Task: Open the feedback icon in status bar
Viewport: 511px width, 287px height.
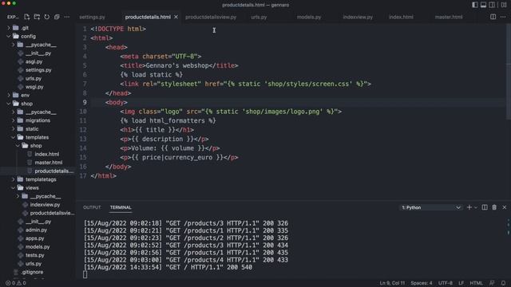Action: point(492,283)
